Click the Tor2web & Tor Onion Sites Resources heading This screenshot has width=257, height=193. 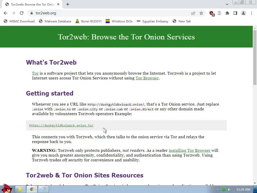85,175
